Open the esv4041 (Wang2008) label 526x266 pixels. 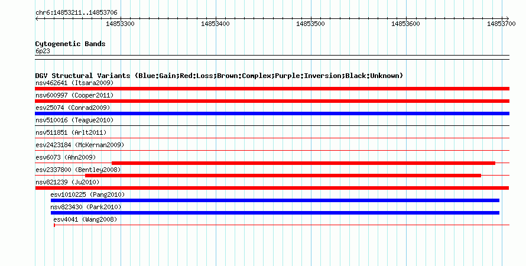[85, 219]
